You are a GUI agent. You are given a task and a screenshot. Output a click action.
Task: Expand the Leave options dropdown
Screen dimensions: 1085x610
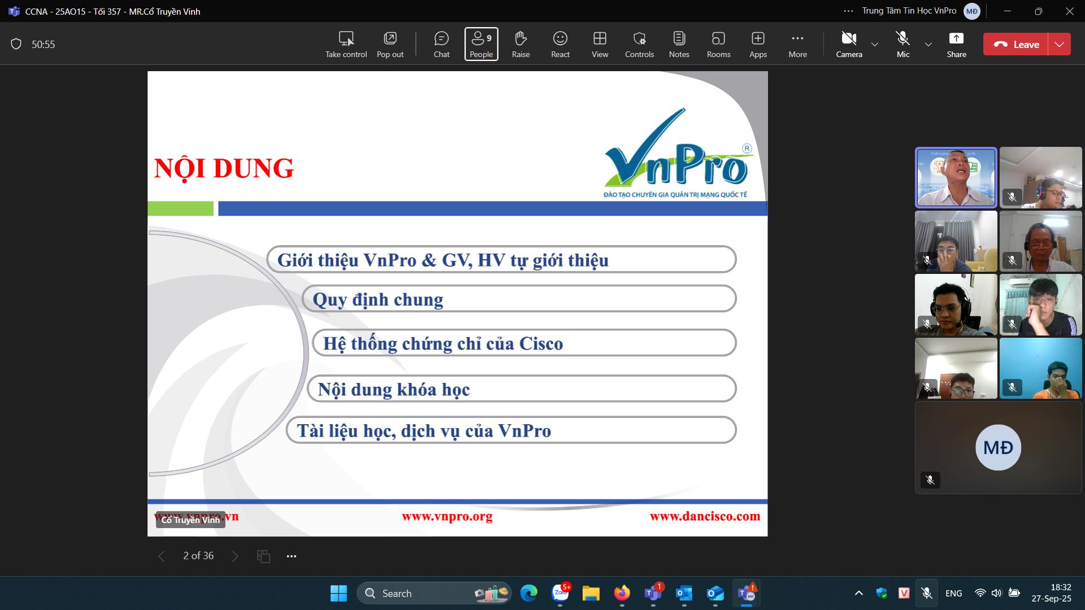click(x=1060, y=44)
